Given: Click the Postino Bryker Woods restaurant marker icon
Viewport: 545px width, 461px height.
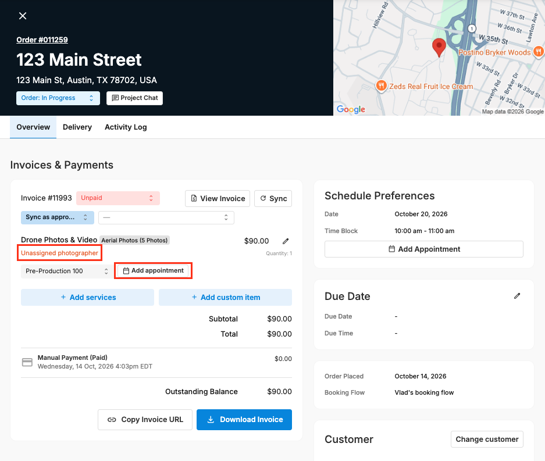Looking at the screenshot, I should [x=539, y=51].
